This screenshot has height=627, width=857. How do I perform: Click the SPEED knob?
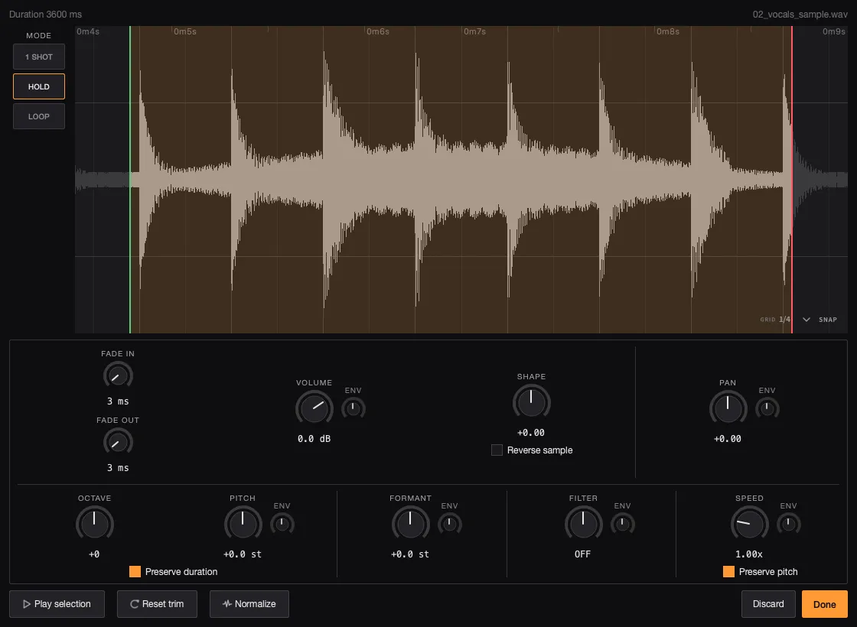coord(749,524)
